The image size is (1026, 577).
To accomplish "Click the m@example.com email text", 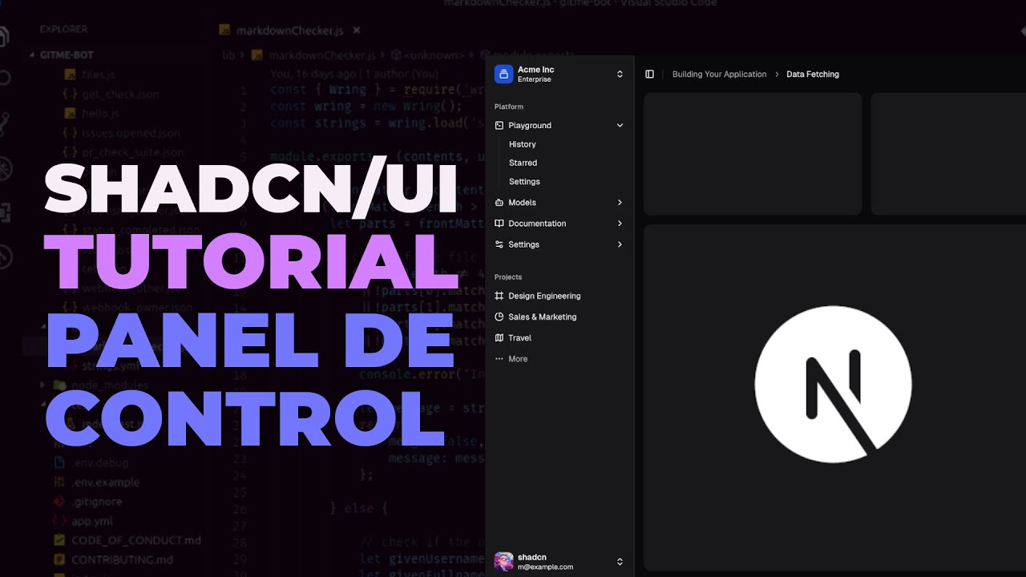I will tap(545, 567).
